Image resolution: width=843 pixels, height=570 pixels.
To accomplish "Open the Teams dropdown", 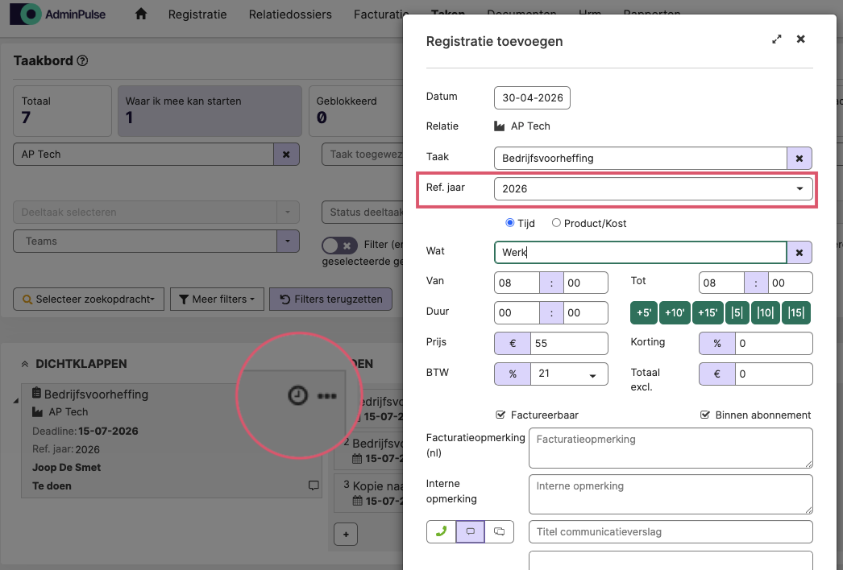I will tap(156, 242).
